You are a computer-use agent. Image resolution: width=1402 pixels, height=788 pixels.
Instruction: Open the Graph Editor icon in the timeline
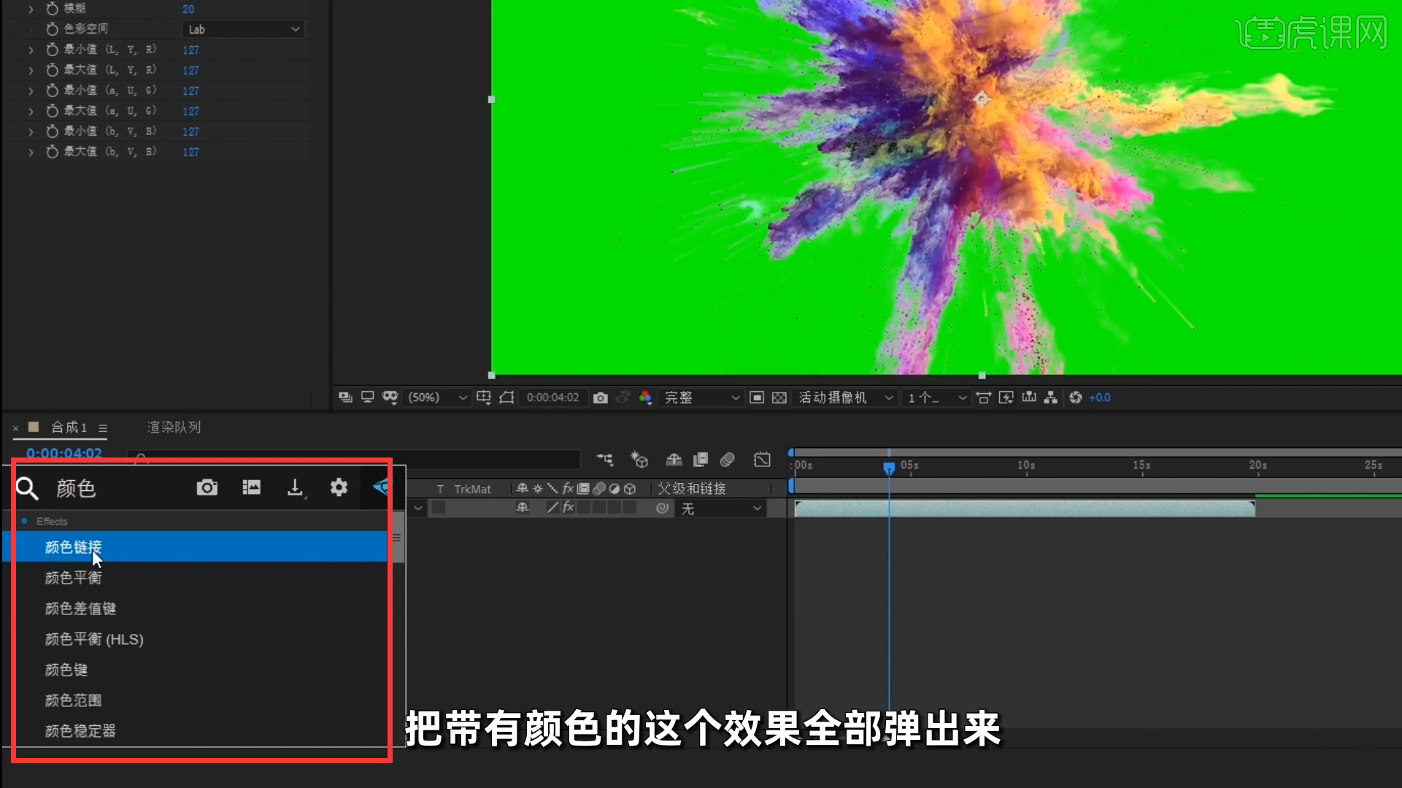pos(762,460)
